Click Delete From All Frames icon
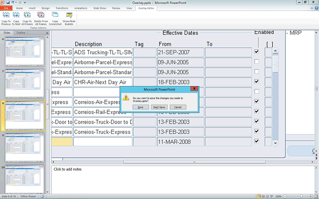The width and height of the screenshot is (319, 199). 41,16
